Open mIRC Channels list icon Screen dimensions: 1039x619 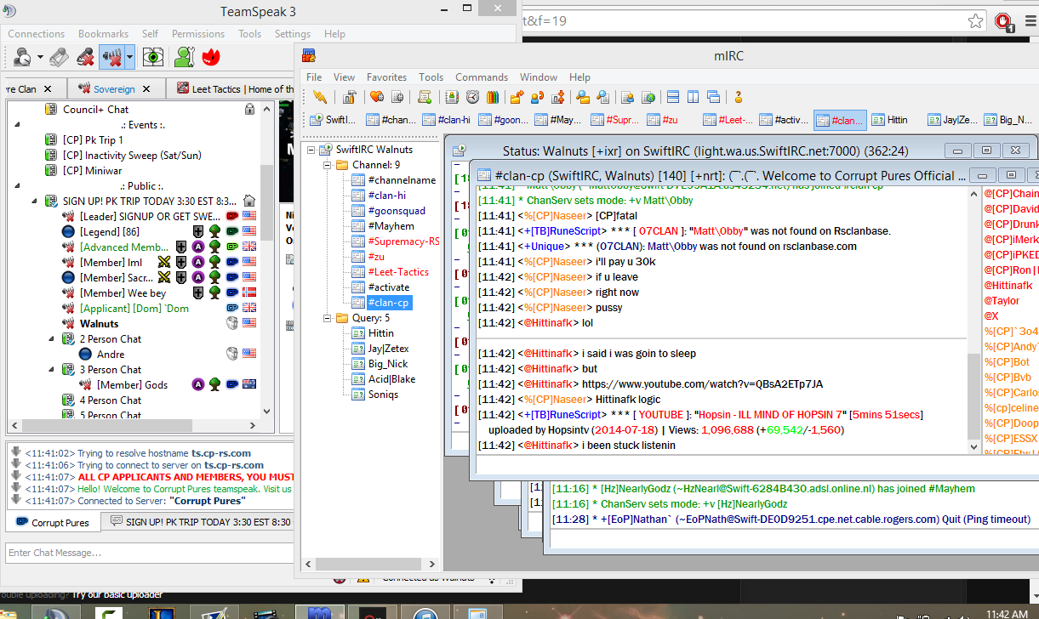[396, 97]
